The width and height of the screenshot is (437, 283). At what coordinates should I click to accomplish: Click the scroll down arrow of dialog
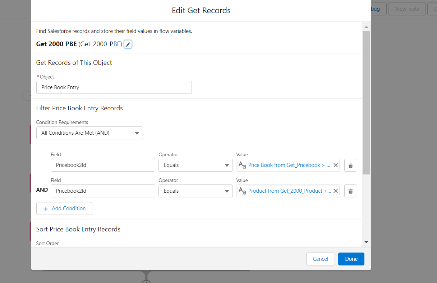coord(366,242)
